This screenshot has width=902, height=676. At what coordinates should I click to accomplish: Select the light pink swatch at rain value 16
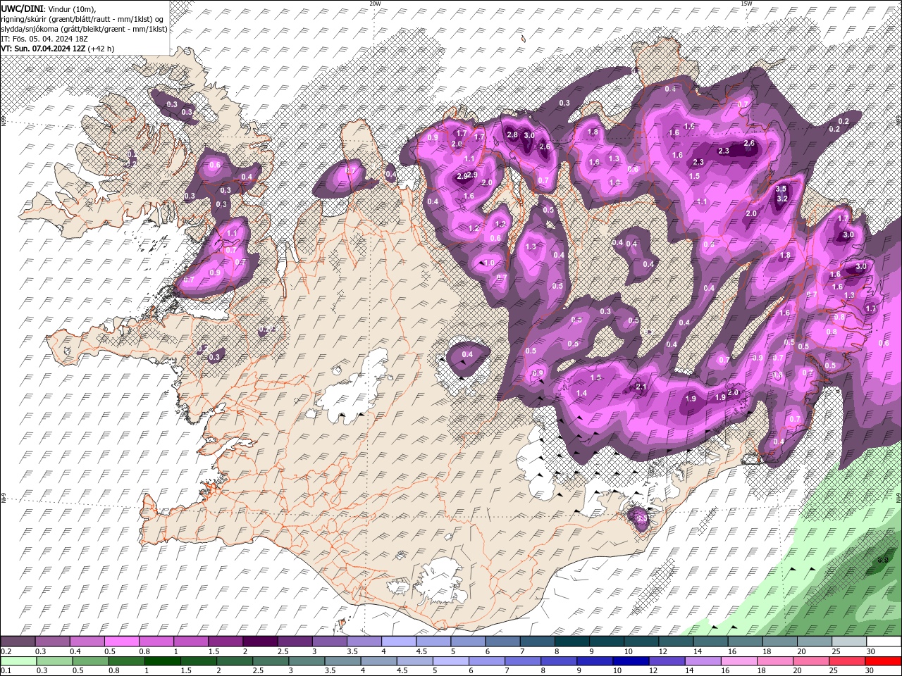739,661
